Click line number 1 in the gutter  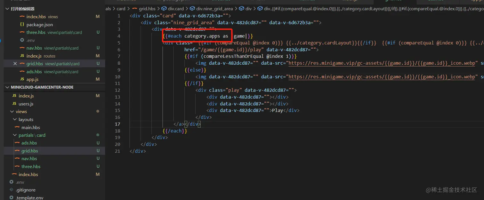[119, 16]
